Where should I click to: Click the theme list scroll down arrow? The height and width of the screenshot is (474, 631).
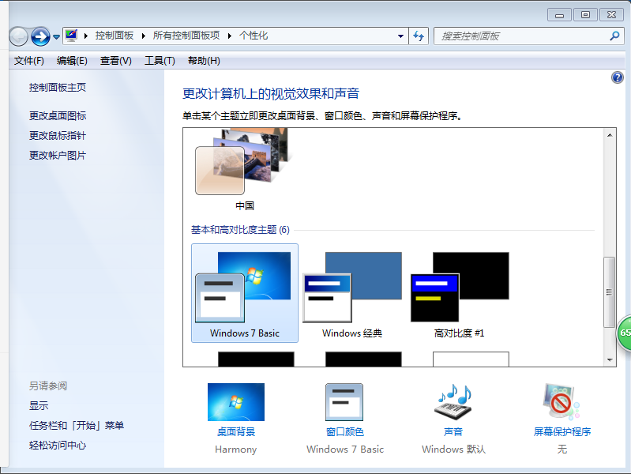(x=610, y=359)
